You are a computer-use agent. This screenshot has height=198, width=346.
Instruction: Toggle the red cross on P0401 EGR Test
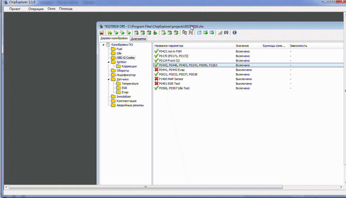pos(156,84)
